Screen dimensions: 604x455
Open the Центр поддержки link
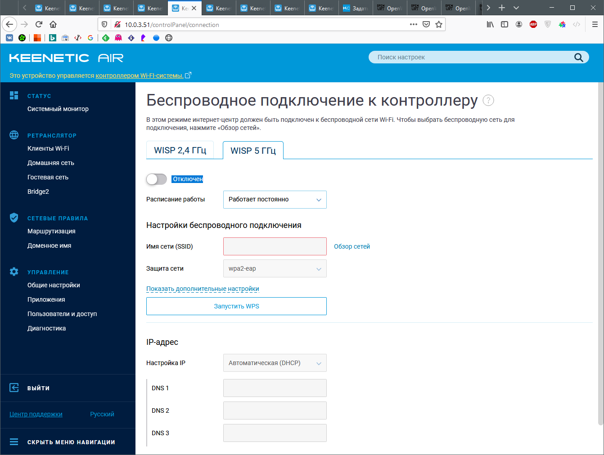coord(36,414)
